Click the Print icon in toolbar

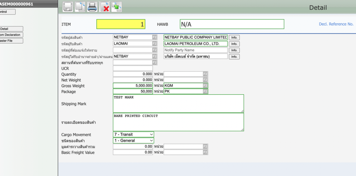click(92, 7)
